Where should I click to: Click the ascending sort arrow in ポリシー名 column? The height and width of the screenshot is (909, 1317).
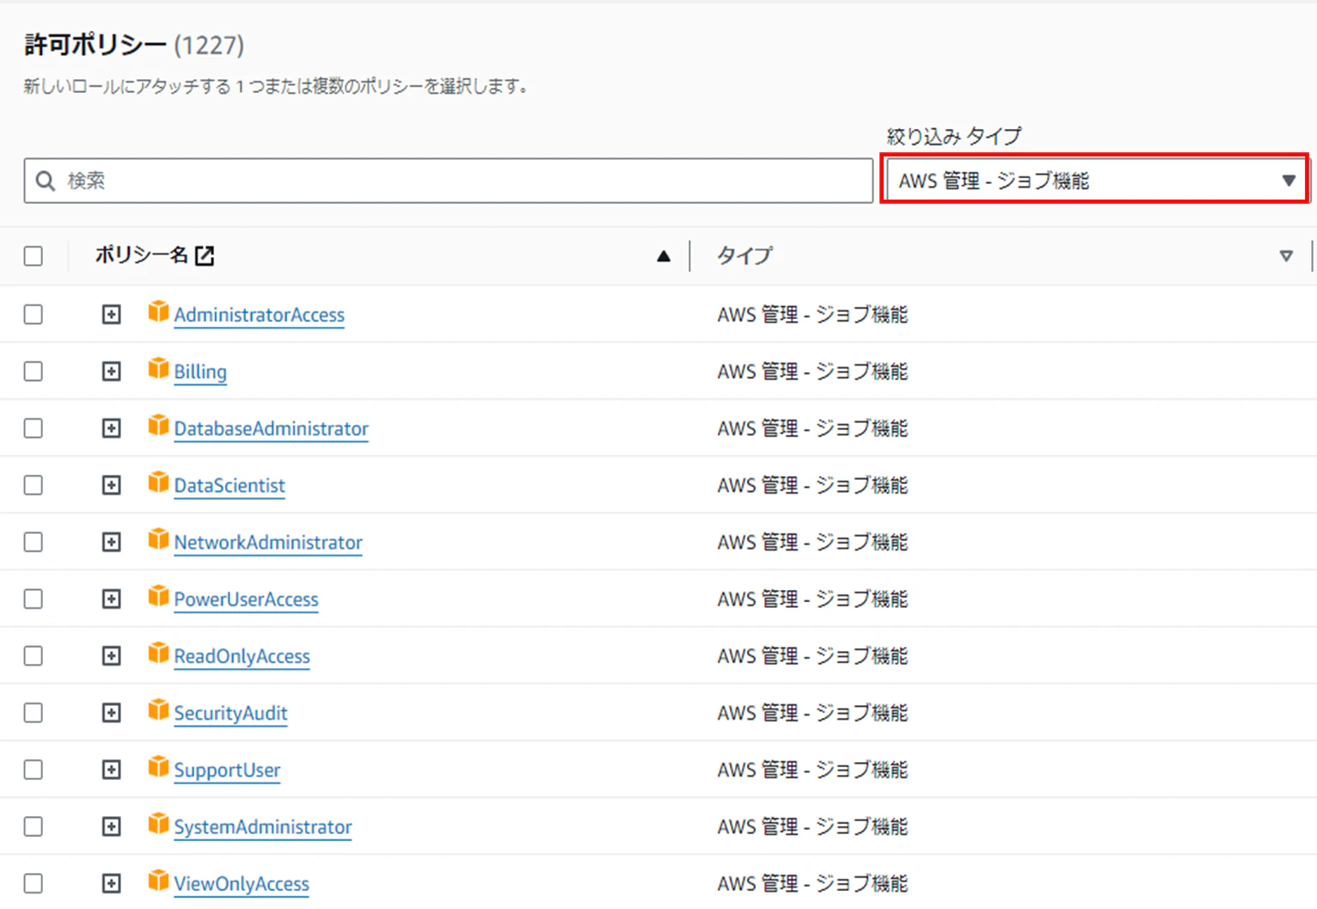664,256
